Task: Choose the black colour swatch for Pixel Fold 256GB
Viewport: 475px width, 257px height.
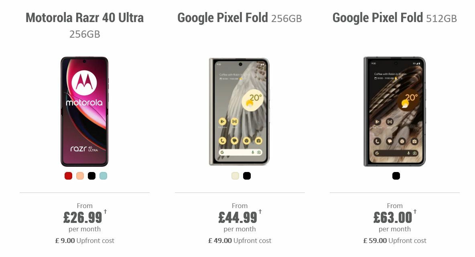Action: (x=247, y=175)
